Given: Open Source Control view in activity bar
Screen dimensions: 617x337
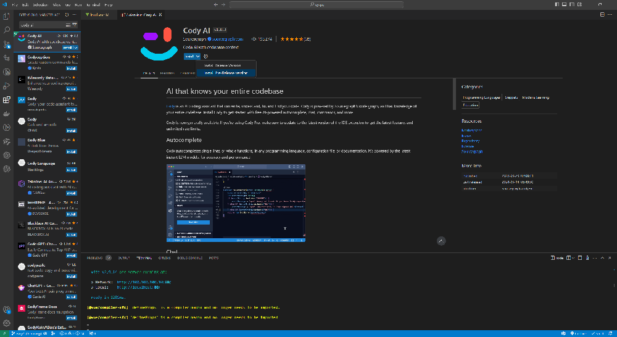Looking at the screenshot, I should [6, 44].
